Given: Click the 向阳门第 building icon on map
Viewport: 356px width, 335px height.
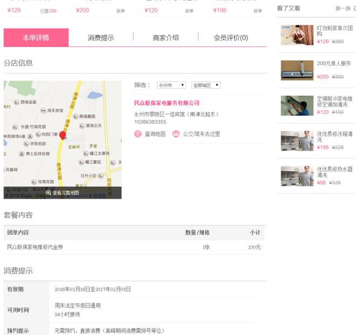Looking at the screenshot, I should click(38, 135).
